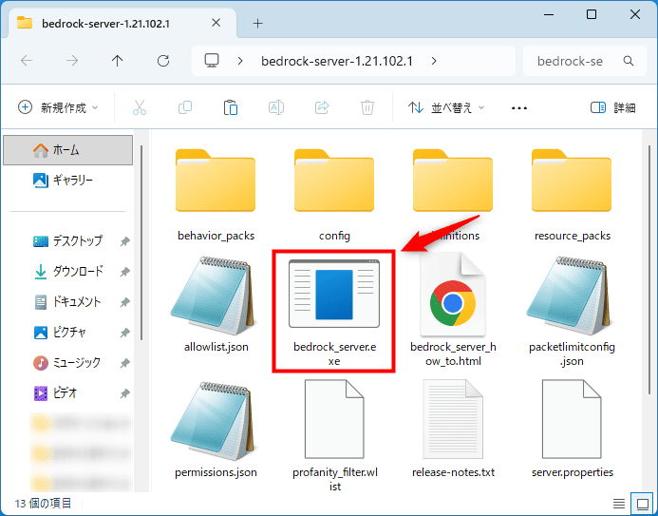The height and width of the screenshot is (516, 658).
Task: Click the Delete trash can icon
Action: (367, 107)
